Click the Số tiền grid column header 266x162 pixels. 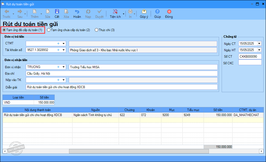[x=218, y=110]
